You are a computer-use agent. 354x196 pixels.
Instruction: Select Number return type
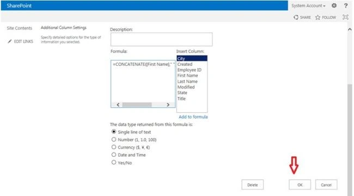[x=114, y=139]
